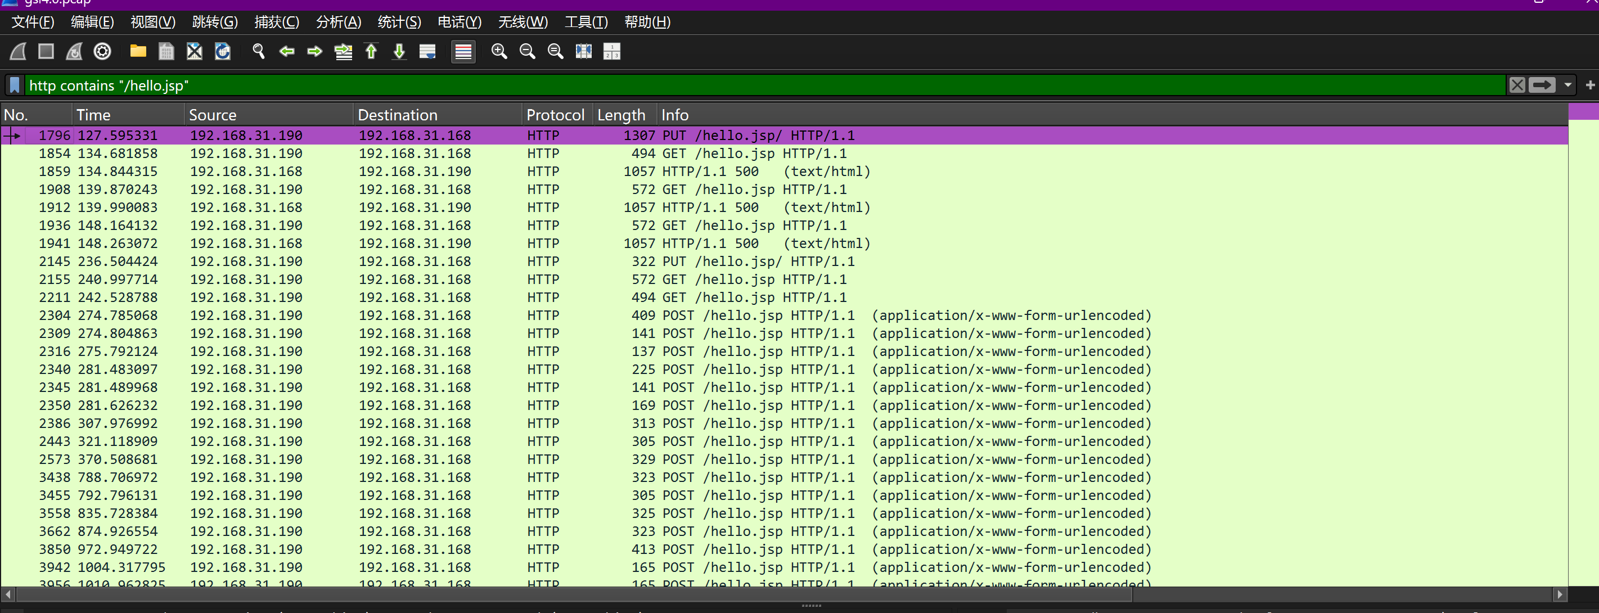
Task: Toggle packet list colorization button
Action: pos(463,52)
